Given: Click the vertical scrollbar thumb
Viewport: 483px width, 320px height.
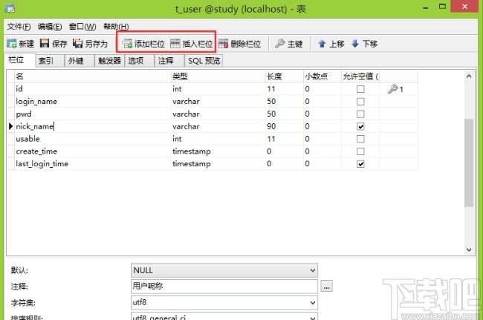Looking at the screenshot, I should 469,163.
